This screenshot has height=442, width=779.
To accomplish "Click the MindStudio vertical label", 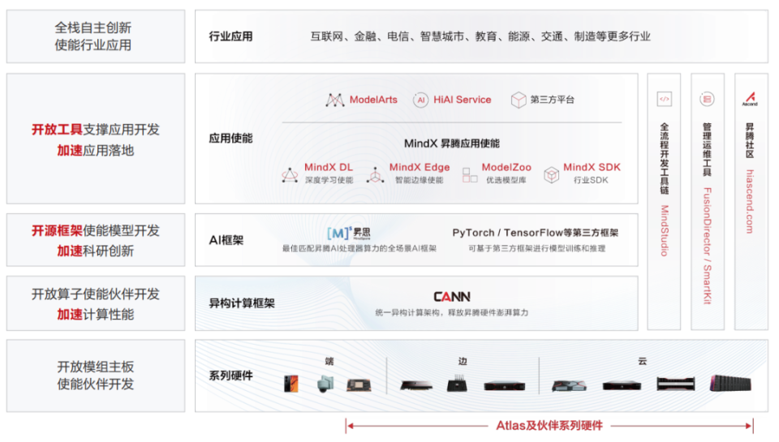I will (x=665, y=230).
